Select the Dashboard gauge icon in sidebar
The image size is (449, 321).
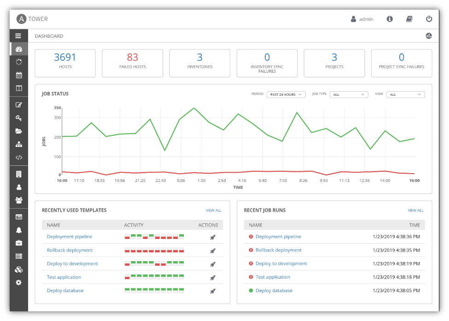tap(18, 49)
